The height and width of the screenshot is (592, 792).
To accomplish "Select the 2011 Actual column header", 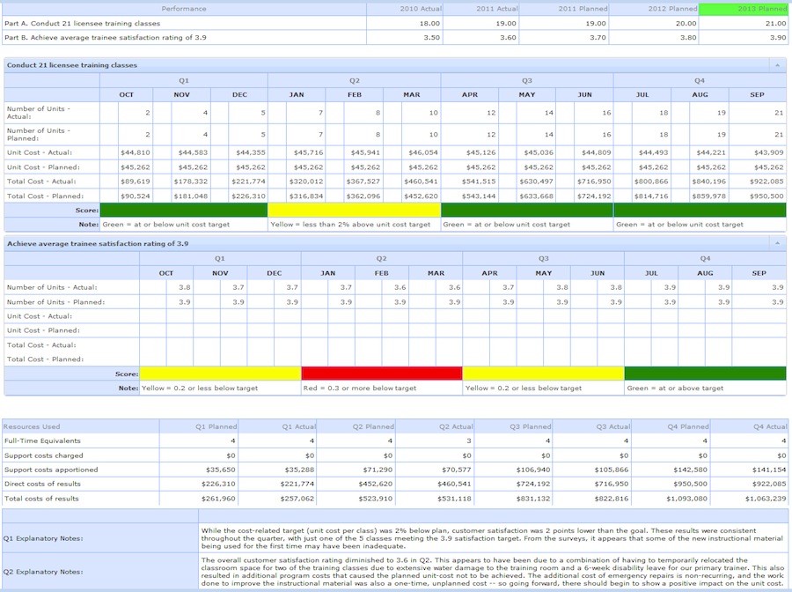I will [x=481, y=9].
